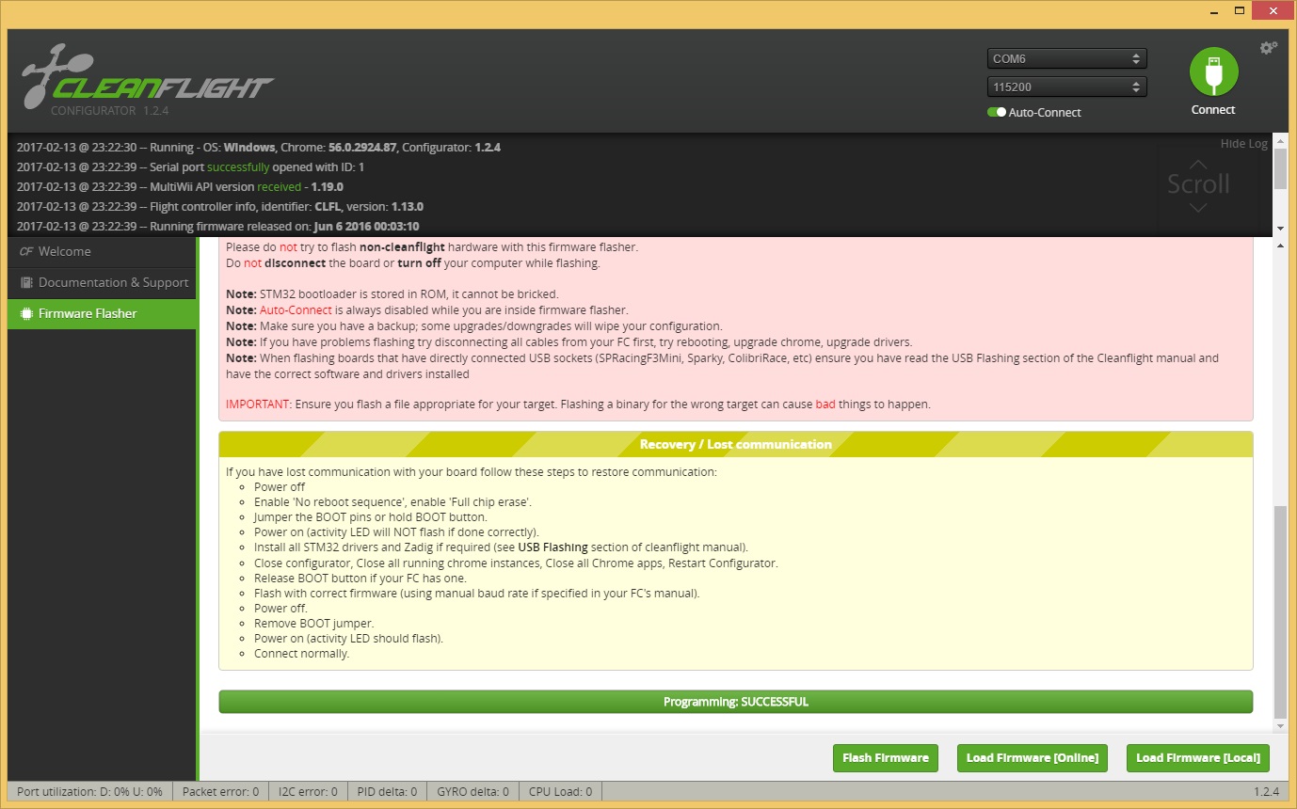Click the document icon beside Documentation & Support
The height and width of the screenshot is (809, 1297).
26,282
